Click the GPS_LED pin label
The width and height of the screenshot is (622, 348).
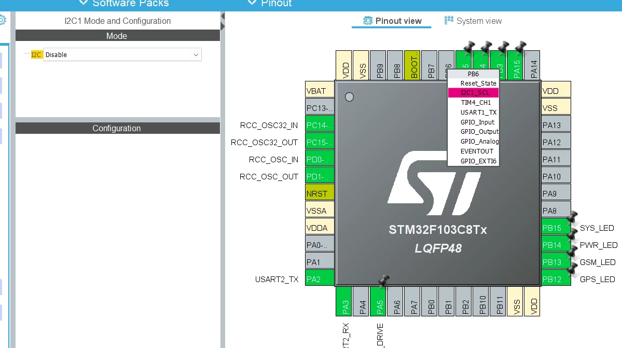coord(598,280)
